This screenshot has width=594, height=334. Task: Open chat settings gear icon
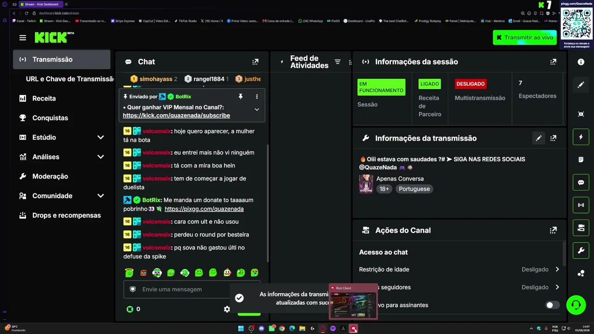coord(227,309)
